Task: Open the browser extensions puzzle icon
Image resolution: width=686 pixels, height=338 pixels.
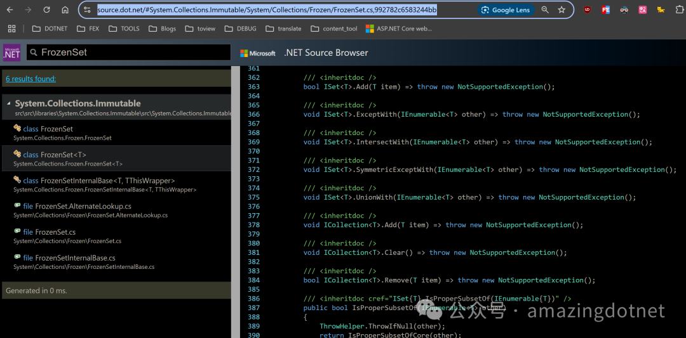Action: tap(679, 10)
